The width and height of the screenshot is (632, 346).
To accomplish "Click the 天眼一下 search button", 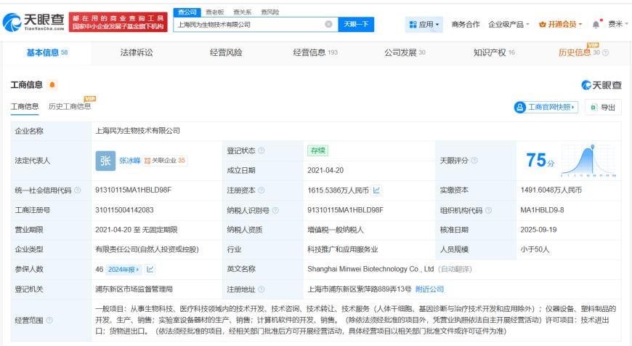I will pos(356,24).
